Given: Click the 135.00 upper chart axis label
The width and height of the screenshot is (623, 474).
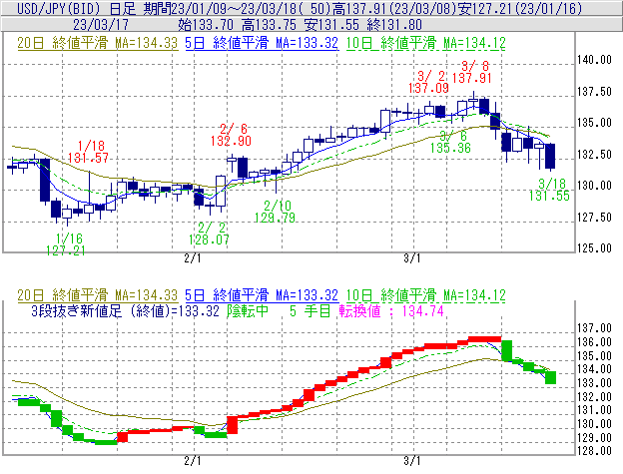Looking at the screenshot, I should coord(594,123).
